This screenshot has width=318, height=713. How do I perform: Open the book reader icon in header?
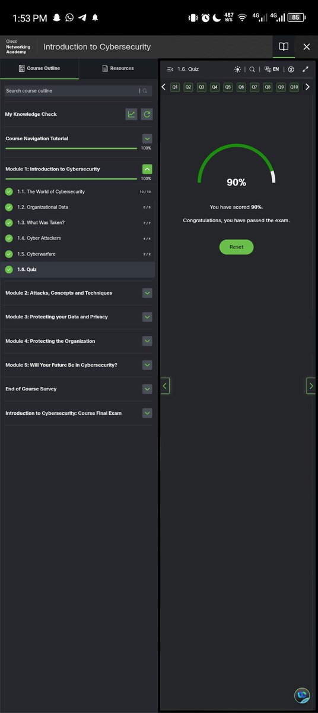coord(284,46)
